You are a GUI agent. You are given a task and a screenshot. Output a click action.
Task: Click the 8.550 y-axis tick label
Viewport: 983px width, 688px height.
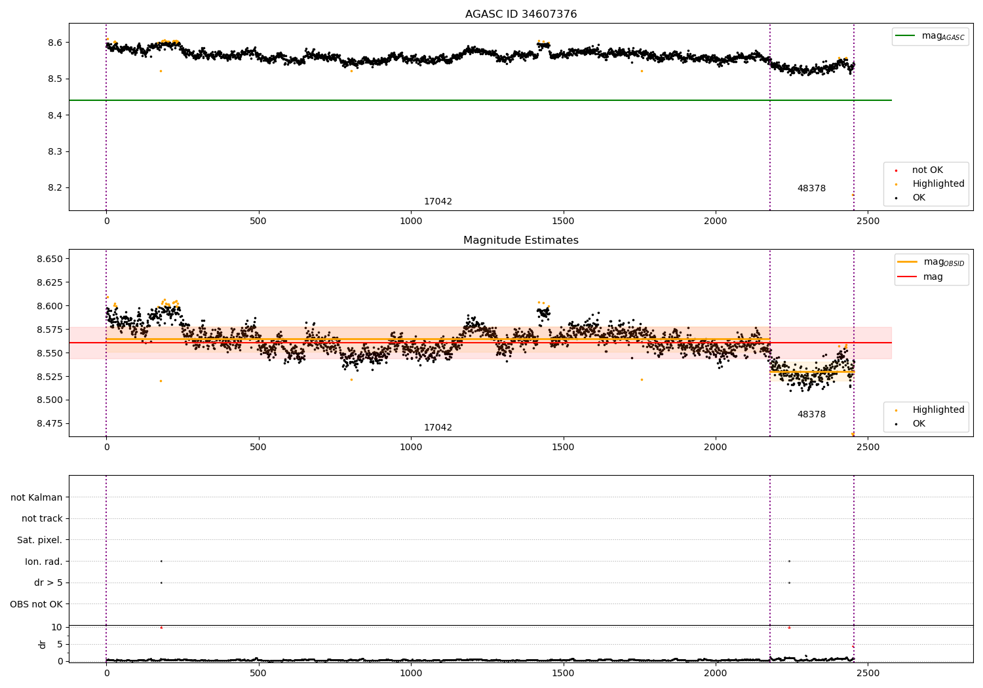coord(50,353)
